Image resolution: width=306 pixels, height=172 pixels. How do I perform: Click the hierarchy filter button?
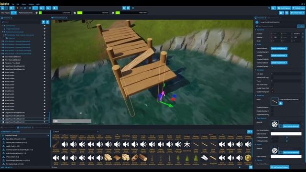(44, 22)
